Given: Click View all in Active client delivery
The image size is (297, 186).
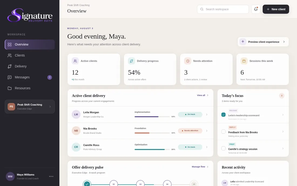Looking at the screenshot, I should (203, 95).
